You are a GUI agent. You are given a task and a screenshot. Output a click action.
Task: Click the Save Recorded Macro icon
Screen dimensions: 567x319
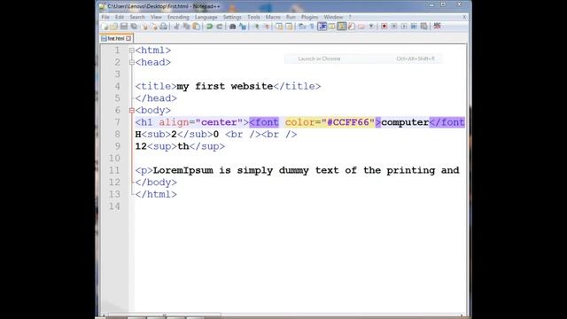pos(423,27)
